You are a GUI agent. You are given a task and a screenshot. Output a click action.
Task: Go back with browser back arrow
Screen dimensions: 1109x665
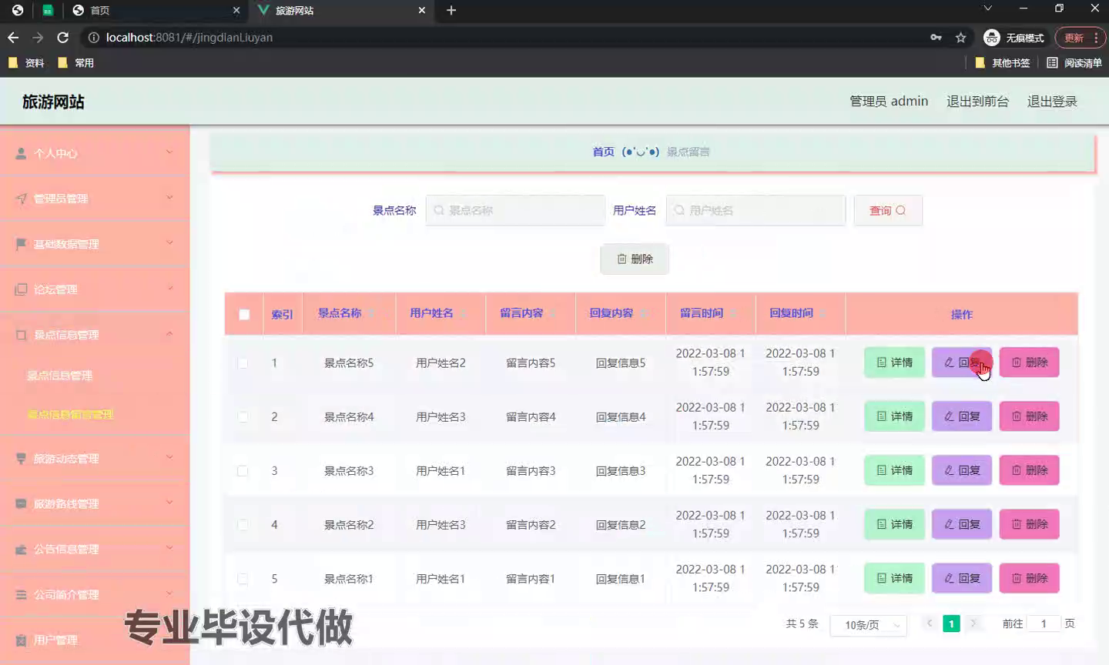(x=13, y=37)
